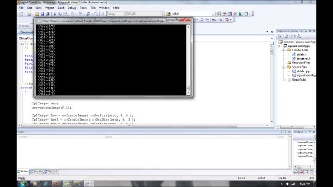Open the Build menu
This screenshot has height=187, width=333.
[61, 8]
